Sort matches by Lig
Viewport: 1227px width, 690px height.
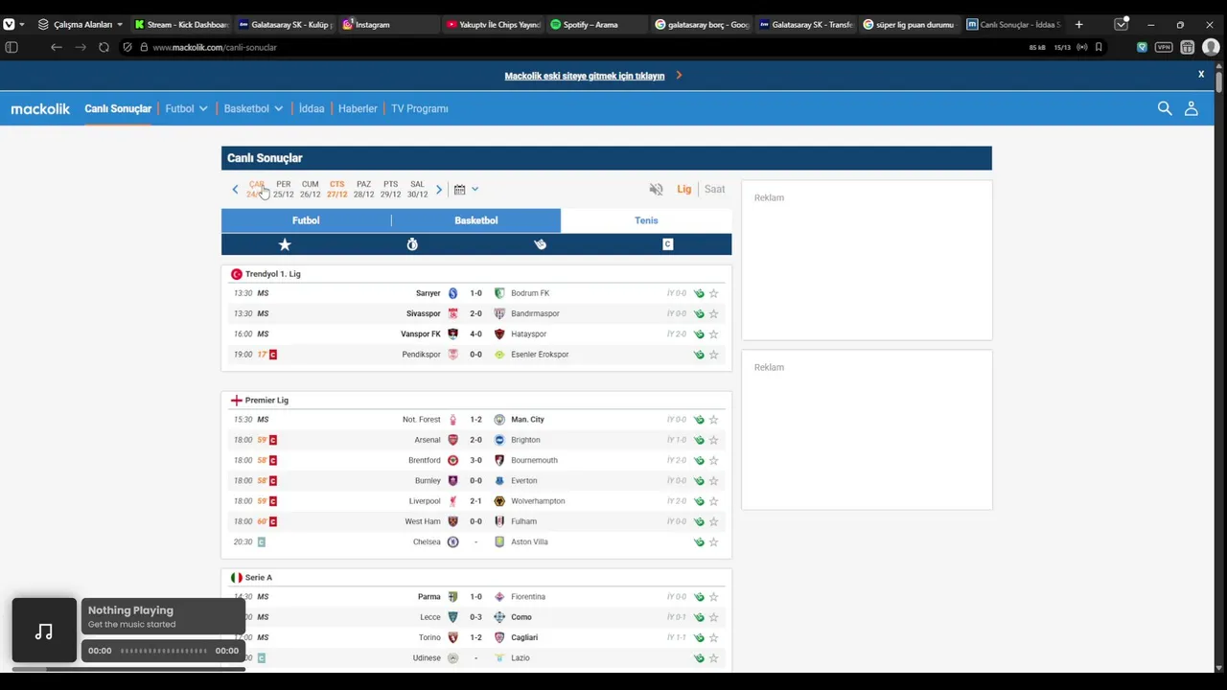(x=683, y=189)
